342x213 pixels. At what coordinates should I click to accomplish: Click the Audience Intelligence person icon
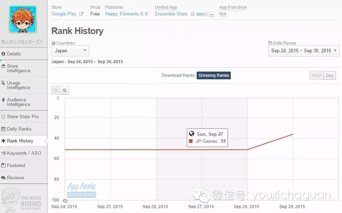[x=3, y=100]
